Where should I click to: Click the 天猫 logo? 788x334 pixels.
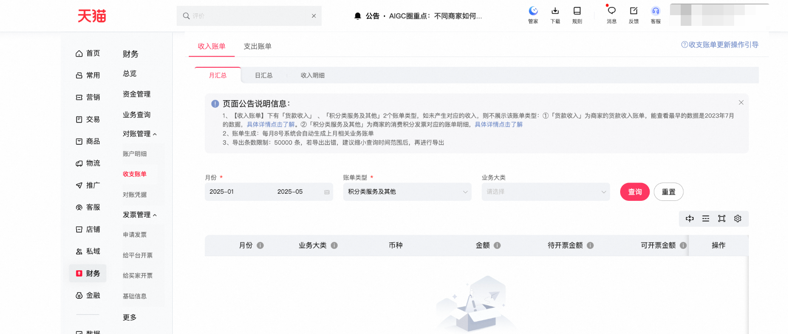(92, 16)
